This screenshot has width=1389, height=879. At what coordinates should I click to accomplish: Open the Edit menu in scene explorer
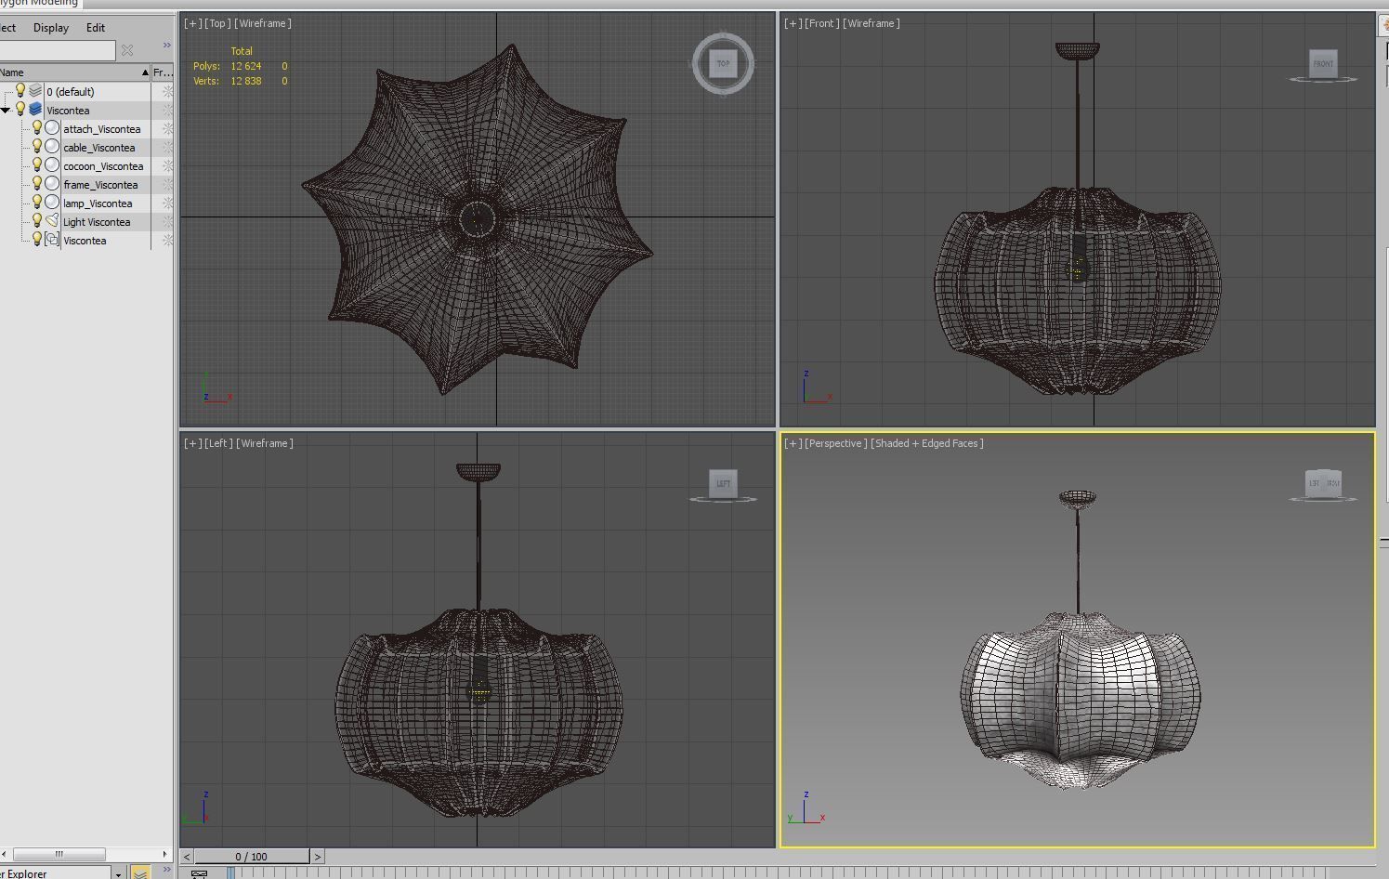pos(96,28)
